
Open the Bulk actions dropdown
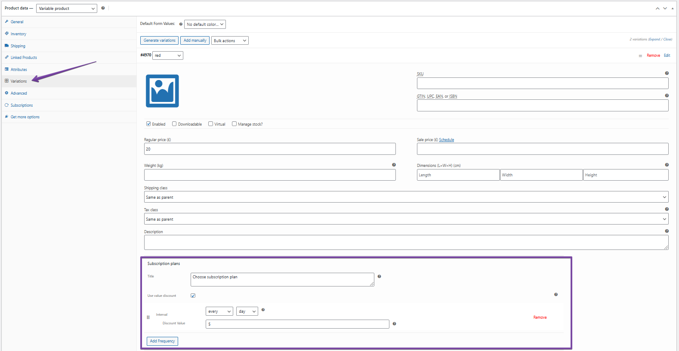(230, 41)
